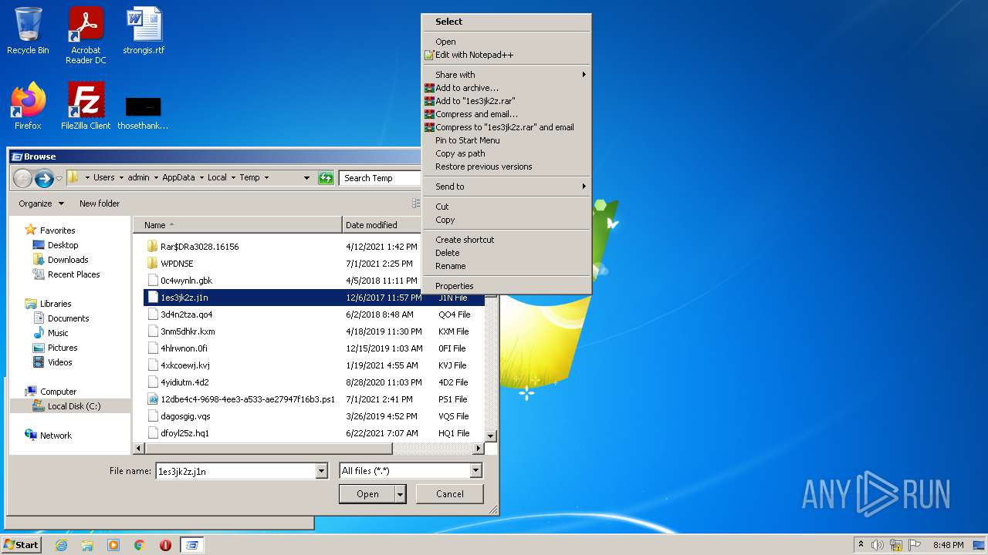Click the Open button in Browse dialog
The height and width of the screenshot is (555, 988).
click(367, 494)
